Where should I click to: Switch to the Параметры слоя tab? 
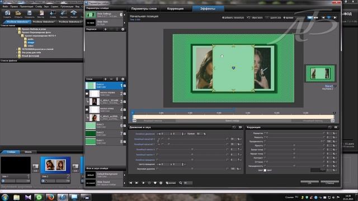click(144, 9)
